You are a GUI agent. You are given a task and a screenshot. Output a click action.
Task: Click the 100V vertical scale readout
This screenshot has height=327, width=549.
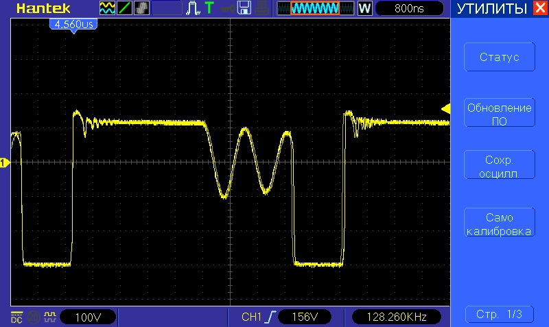point(87,317)
